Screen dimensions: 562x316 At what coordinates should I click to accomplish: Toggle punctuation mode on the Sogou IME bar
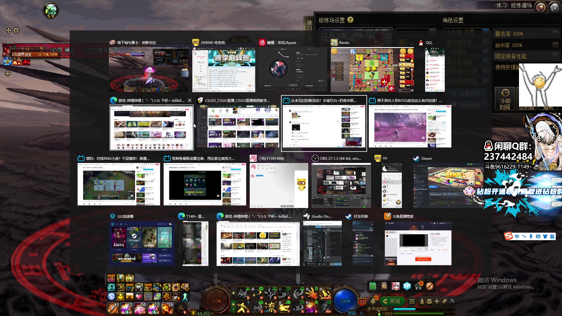524,236
